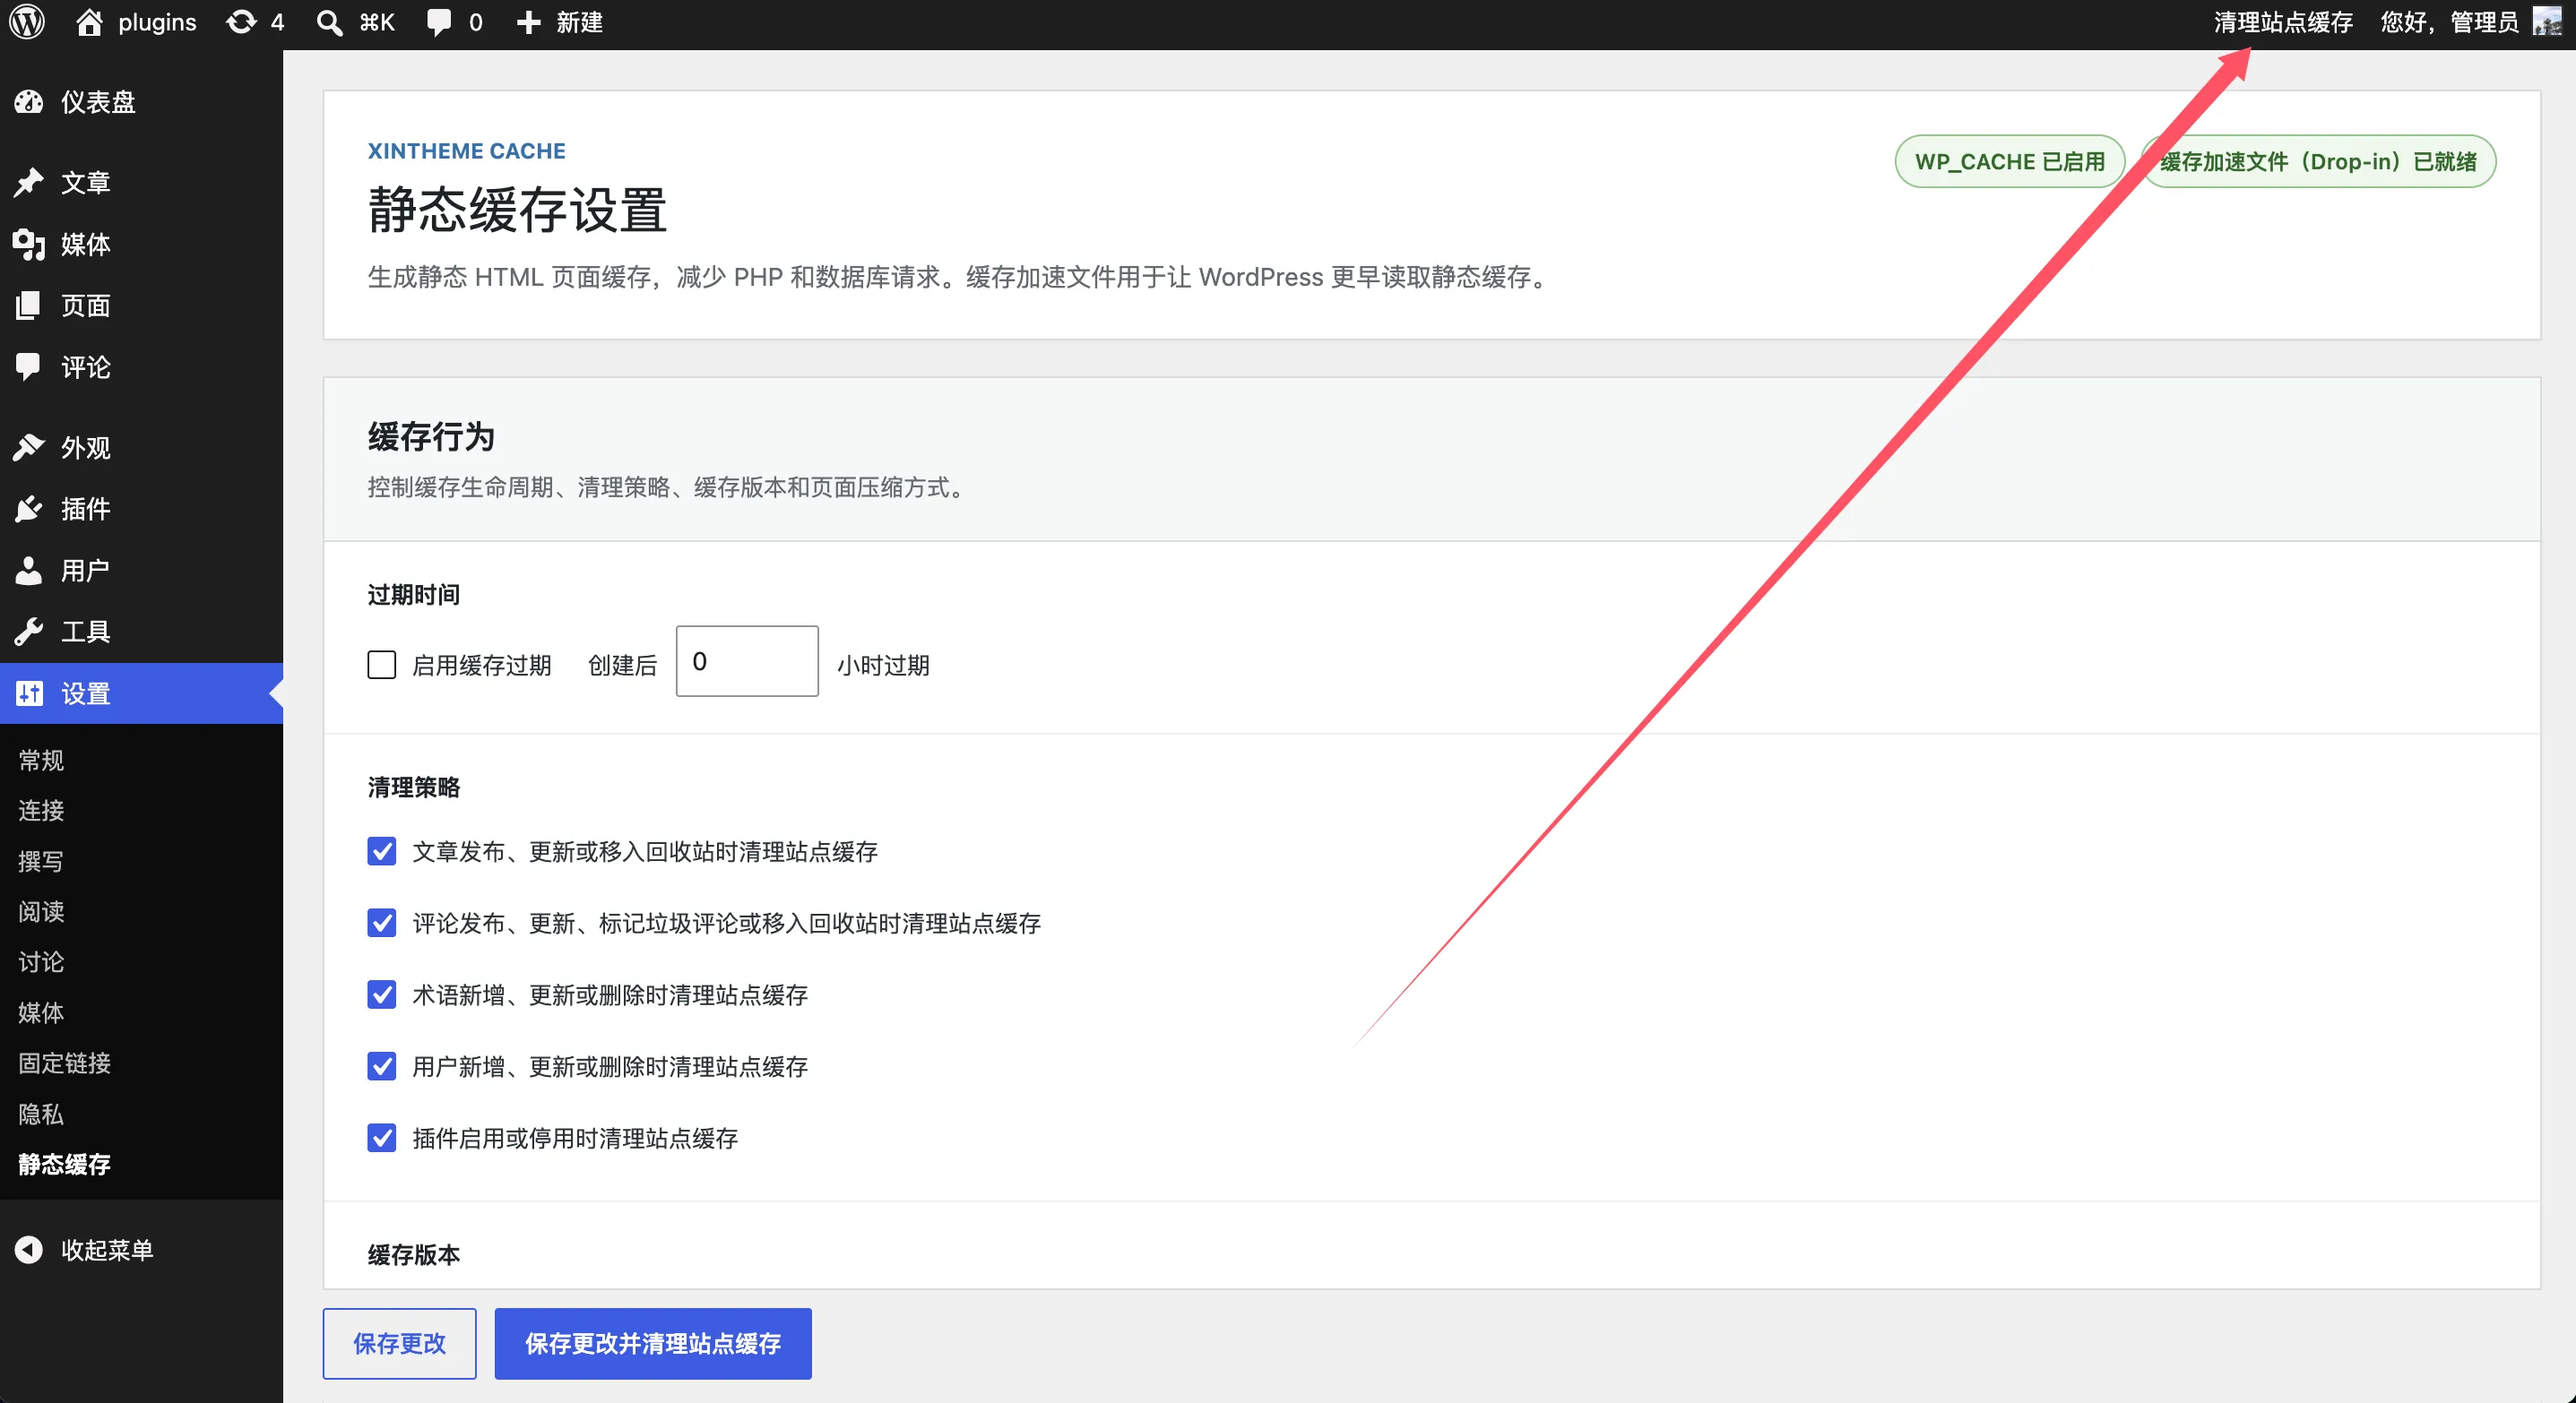Click the WP_CACHE 已启用 status badge
The image size is (2576, 1403).
click(x=2010, y=161)
